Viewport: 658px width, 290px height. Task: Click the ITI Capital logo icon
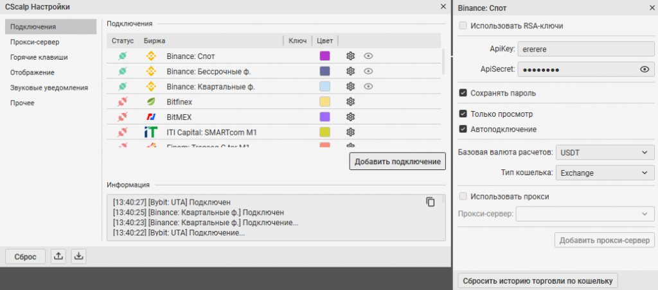pyautogui.click(x=150, y=132)
